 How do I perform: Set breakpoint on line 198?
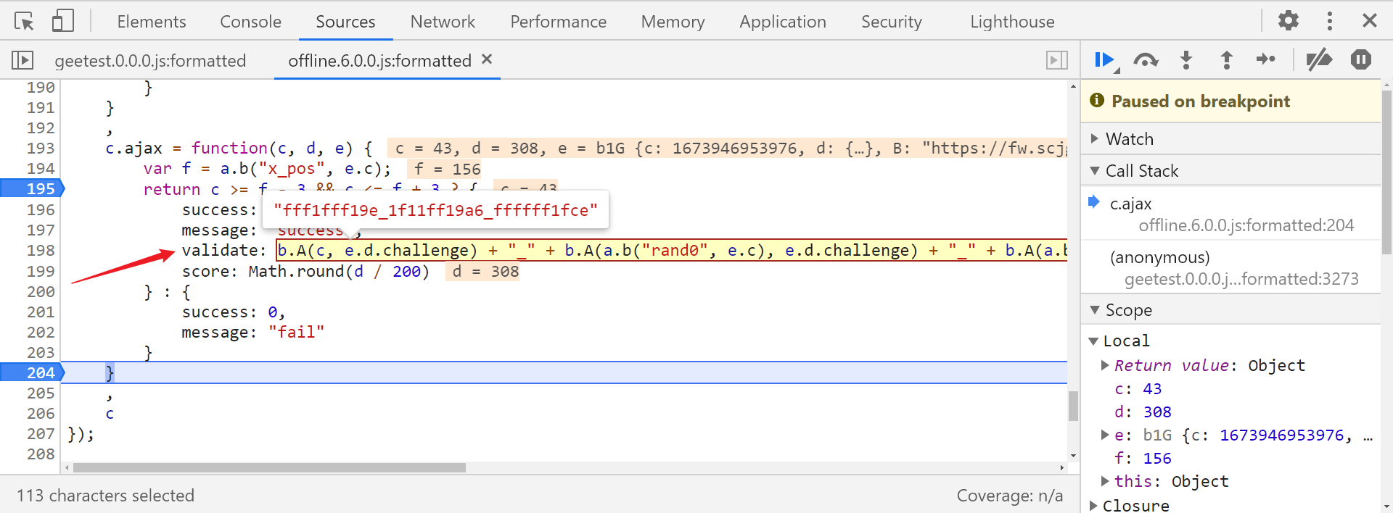pyautogui.click(x=40, y=250)
